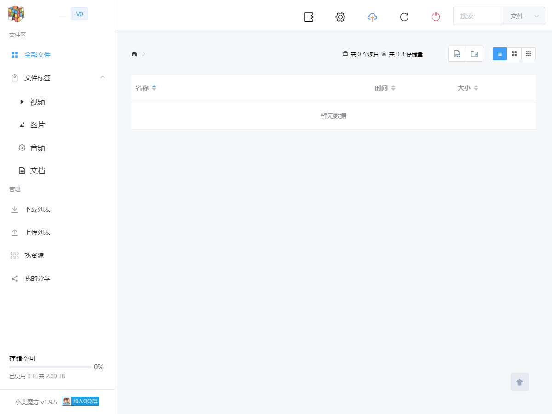This screenshot has width=552, height=414.
Task: Refresh the file list
Action: point(404,17)
